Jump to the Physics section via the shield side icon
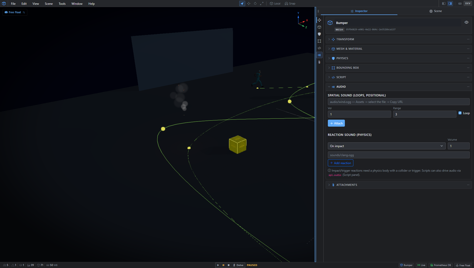Viewport: 474px width, 268px height. [x=319, y=34]
